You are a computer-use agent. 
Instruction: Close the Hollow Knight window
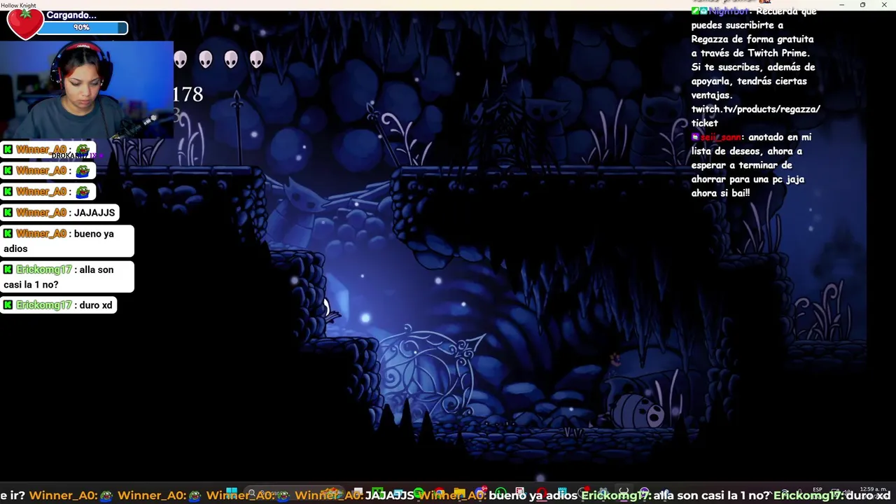coord(883,5)
